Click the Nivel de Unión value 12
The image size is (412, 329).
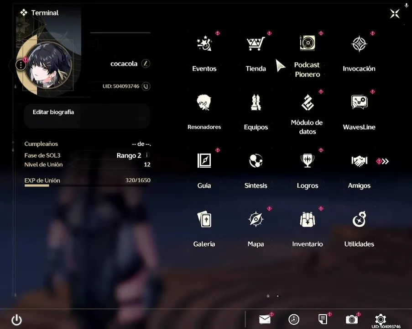click(x=147, y=164)
